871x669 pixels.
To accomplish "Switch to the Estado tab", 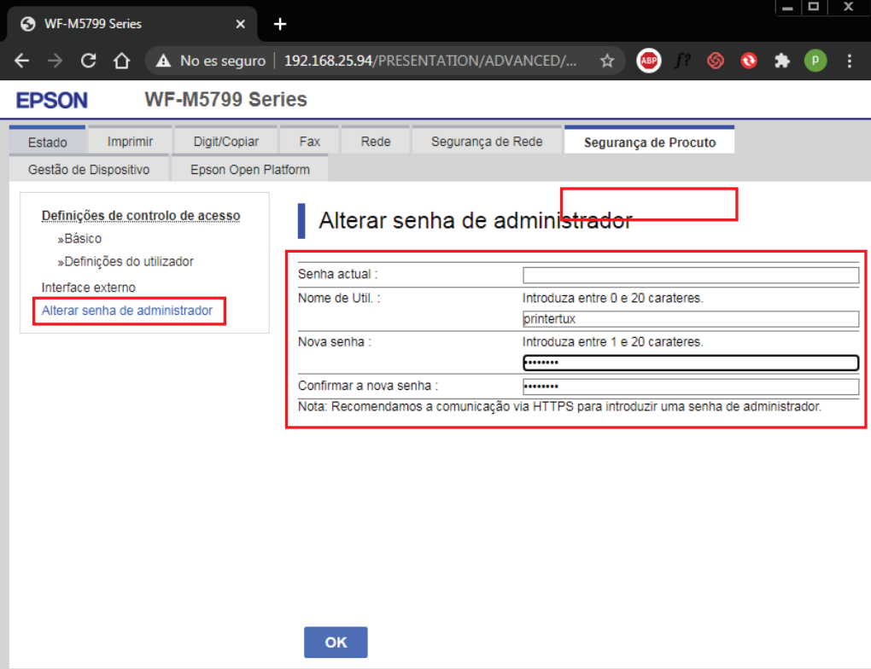I will 47,143.
